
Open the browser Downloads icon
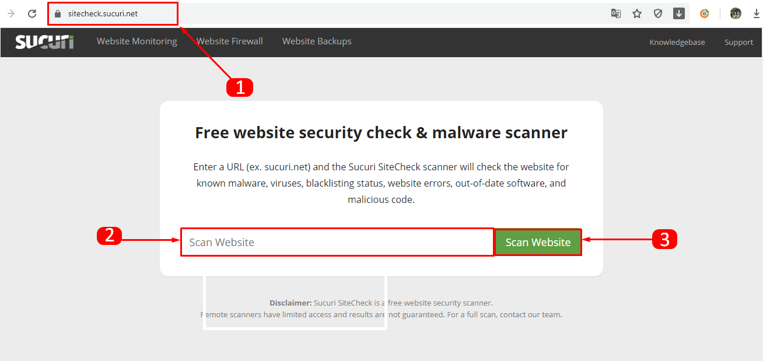(x=757, y=13)
